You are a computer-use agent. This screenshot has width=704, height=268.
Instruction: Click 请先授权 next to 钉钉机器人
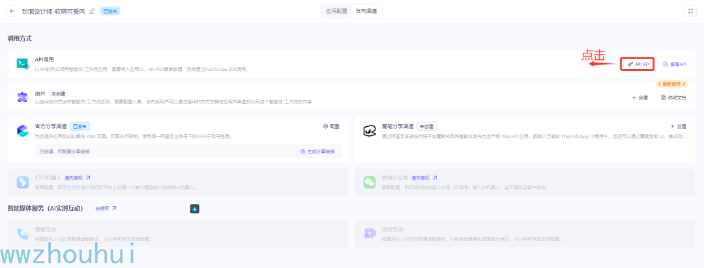click(77, 178)
